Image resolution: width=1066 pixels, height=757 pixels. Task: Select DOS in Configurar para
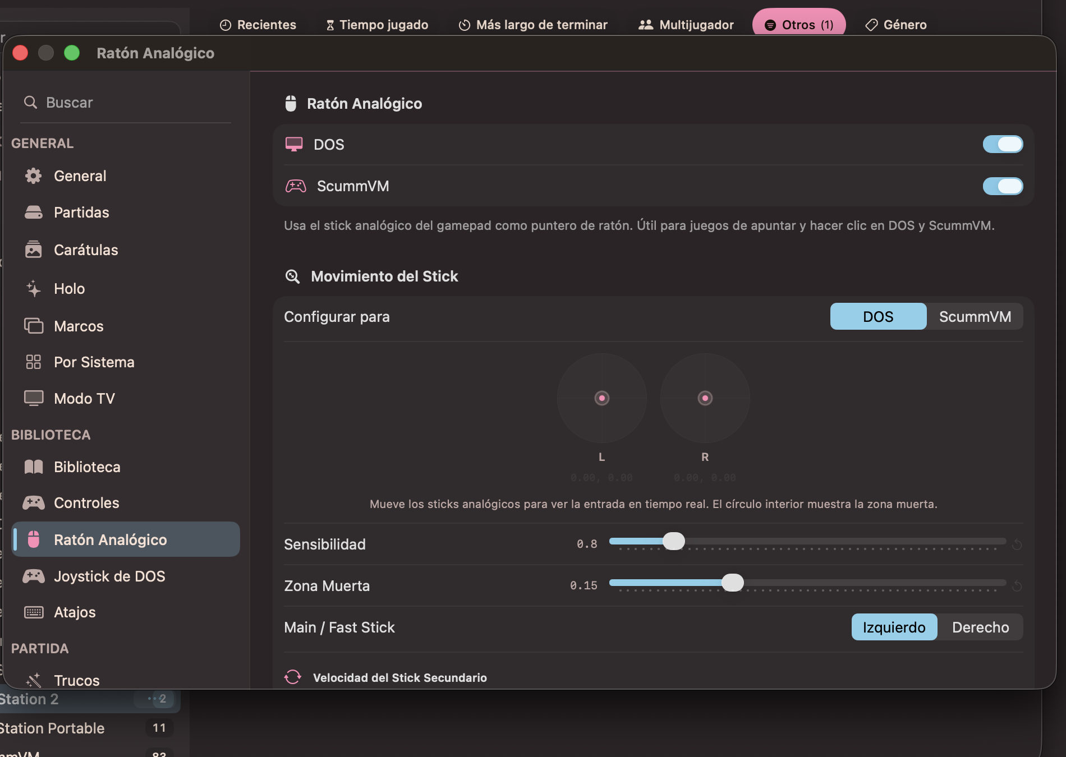tap(878, 317)
